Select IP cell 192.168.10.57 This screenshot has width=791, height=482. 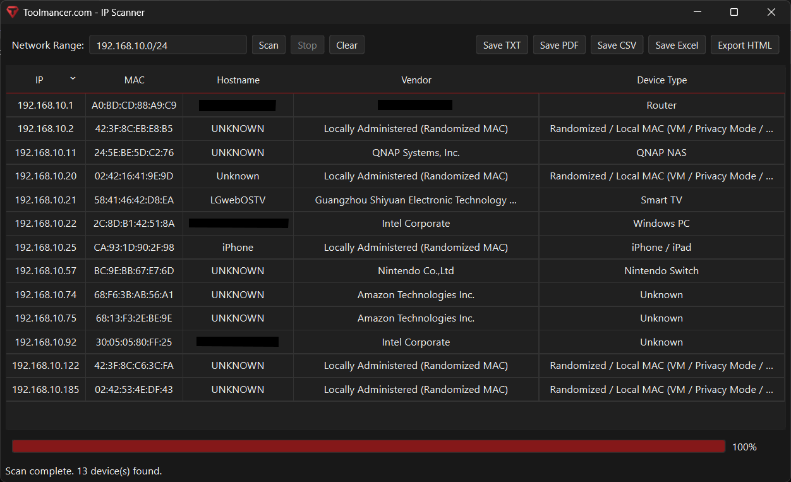pyautogui.click(x=45, y=271)
